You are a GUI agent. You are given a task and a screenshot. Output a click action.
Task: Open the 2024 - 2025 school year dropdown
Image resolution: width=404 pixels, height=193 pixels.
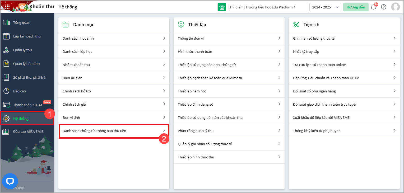[x=325, y=7]
